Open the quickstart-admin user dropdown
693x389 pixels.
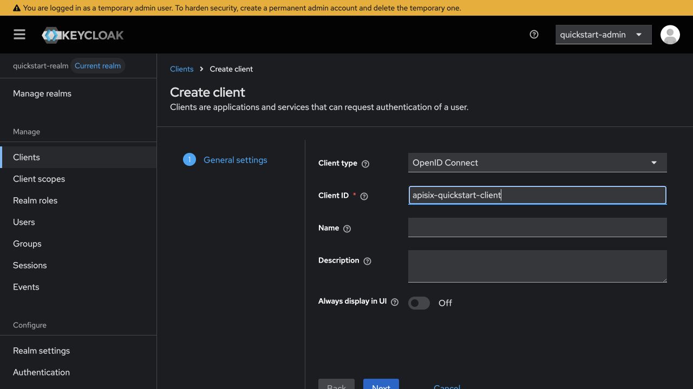point(603,35)
